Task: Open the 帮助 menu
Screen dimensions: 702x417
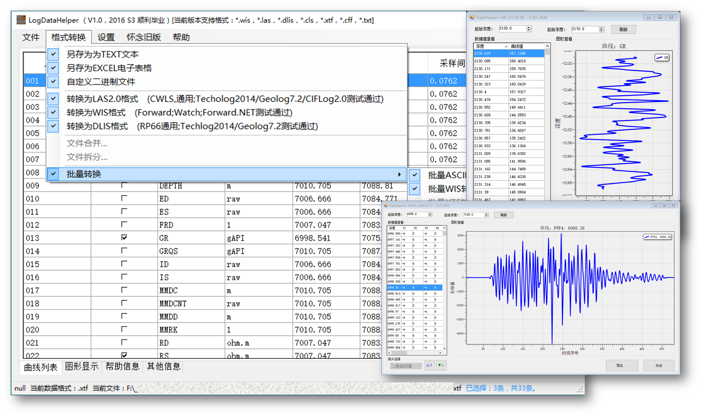Action: point(181,37)
